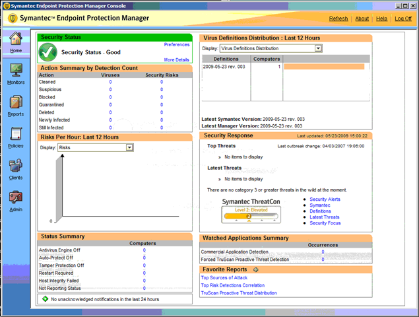
Task: Click the green Security Status checkmark icon
Action: [x=48, y=52]
